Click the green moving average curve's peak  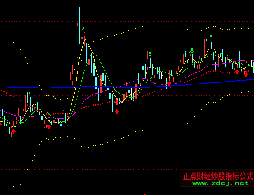tap(93, 54)
